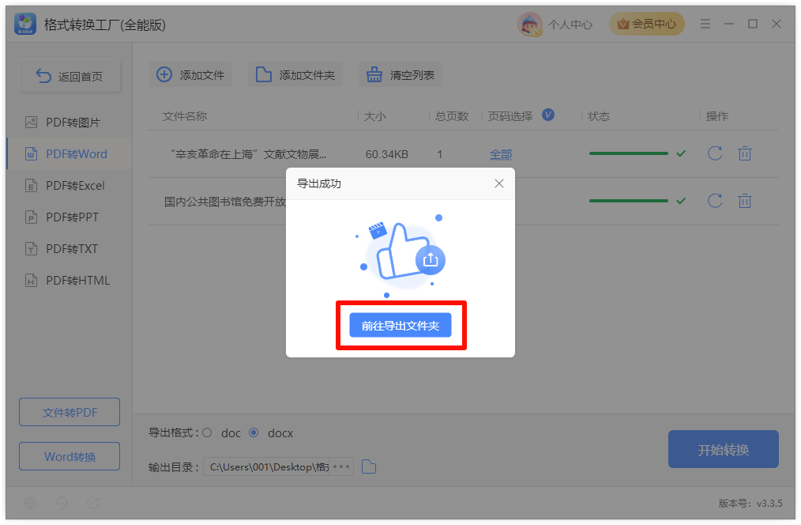Viewport: 801px width, 525px height.
Task: Click the three-dots browse button in output path
Action: [x=341, y=466]
